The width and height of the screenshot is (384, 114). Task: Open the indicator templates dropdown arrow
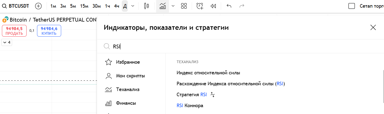(173, 6)
